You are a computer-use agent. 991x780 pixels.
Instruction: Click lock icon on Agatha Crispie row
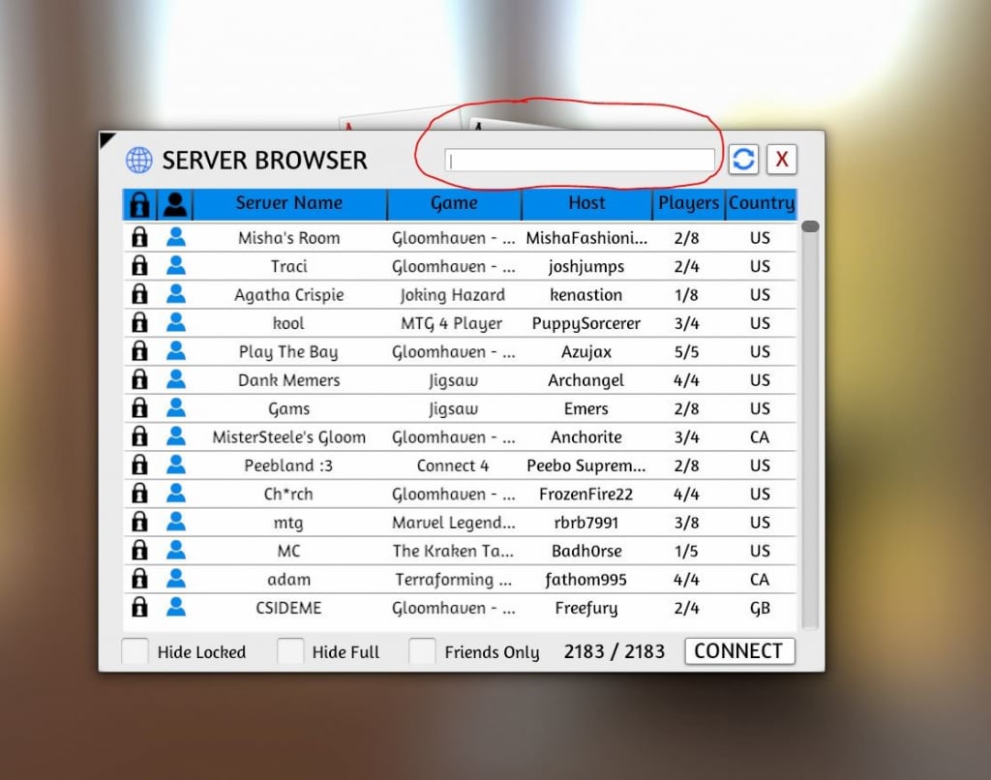[x=139, y=294]
